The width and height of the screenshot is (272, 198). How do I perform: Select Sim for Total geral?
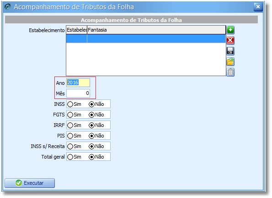(70, 157)
